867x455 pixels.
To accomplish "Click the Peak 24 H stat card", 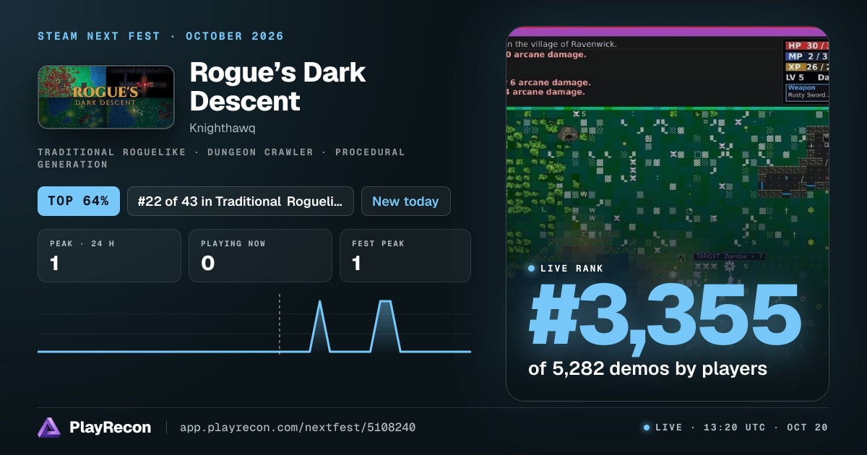I will (x=109, y=256).
